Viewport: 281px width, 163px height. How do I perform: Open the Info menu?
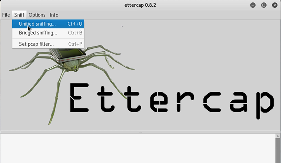pyautogui.click(x=54, y=15)
